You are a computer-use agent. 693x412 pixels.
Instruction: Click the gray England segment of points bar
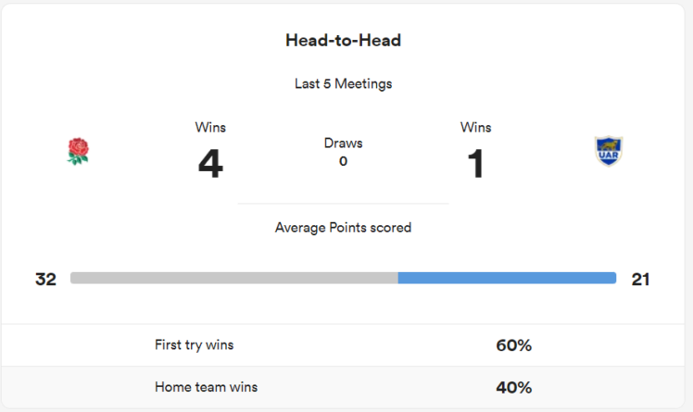(x=233, y=278)
